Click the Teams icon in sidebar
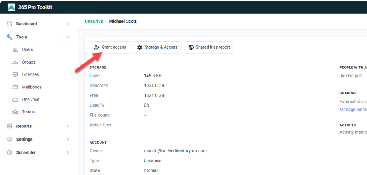This screenshot has width=367, height=175. pos(15,112)
